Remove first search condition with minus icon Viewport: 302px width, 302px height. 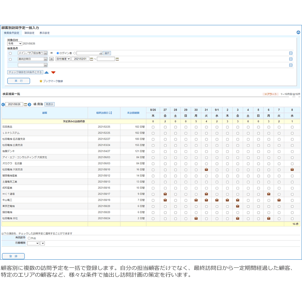click(x=291, y=53)
